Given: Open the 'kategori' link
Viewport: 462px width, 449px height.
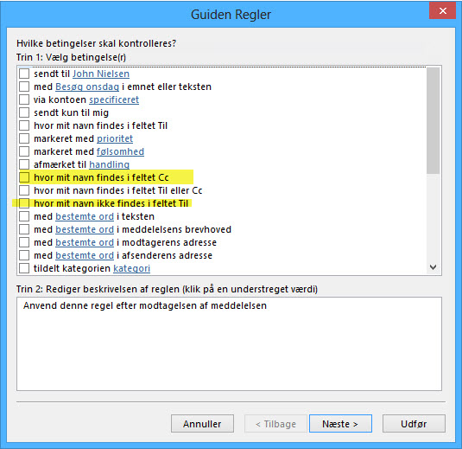Looking at the screenshot, I should 132,269.
